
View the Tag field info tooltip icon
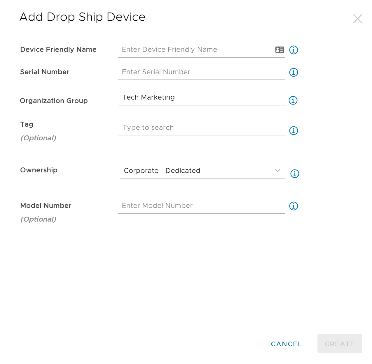(294, 130)
